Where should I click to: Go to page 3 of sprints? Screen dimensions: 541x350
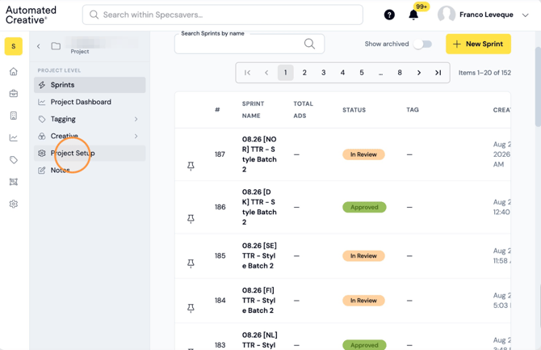tap(323, 73)
